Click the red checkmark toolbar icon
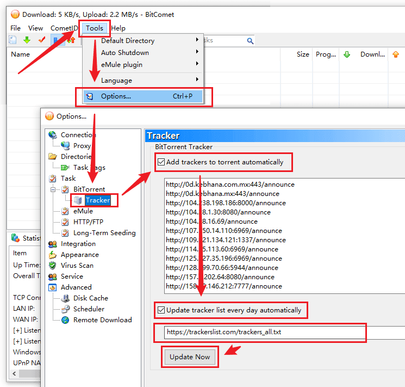The height and width of the screenshot is (387, 405). pyautogui.click(x=41, y=40)
